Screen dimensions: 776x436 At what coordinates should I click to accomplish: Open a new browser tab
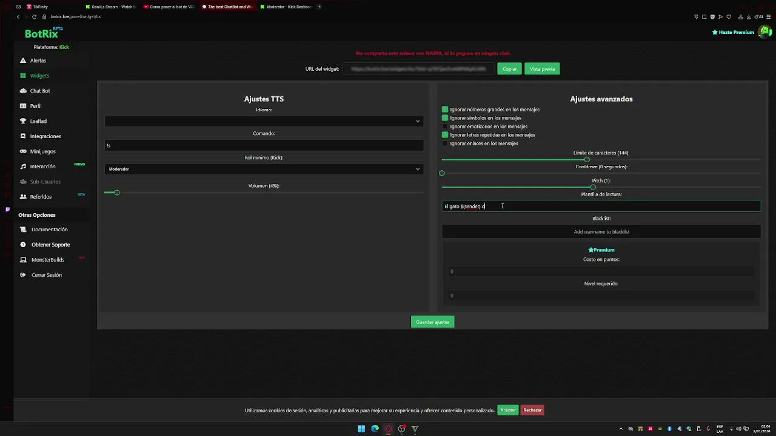click(319, 7)
